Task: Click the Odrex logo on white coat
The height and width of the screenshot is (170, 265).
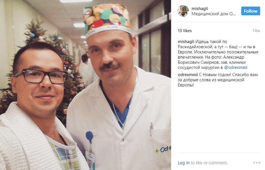Action: point(163,150)
